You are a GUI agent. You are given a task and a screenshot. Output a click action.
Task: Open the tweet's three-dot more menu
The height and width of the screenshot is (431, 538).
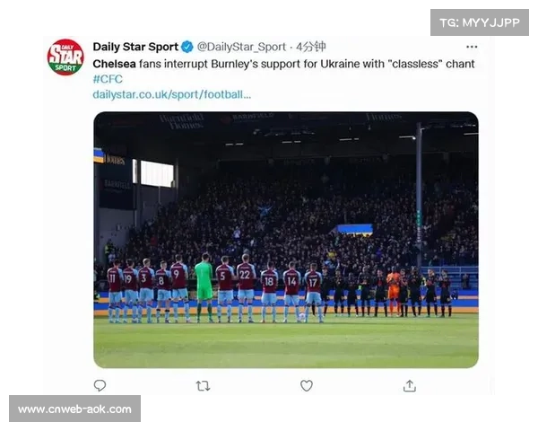472,47
